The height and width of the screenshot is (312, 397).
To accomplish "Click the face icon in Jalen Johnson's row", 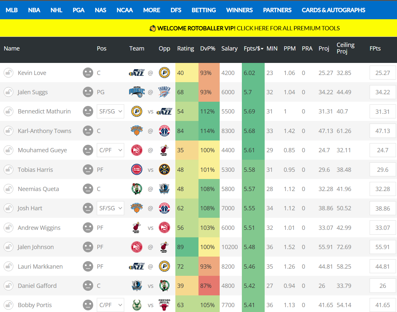I will tap(88, 247).
